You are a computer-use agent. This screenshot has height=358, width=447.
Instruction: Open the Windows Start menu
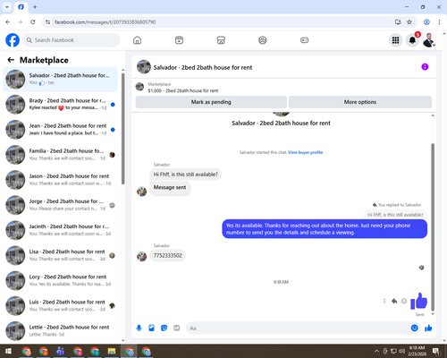8,351
